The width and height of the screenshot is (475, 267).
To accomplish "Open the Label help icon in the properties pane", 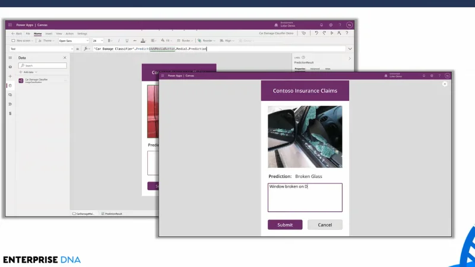I will [303, 57].
